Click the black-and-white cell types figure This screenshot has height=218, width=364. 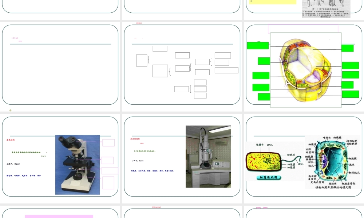click(326, 8)
